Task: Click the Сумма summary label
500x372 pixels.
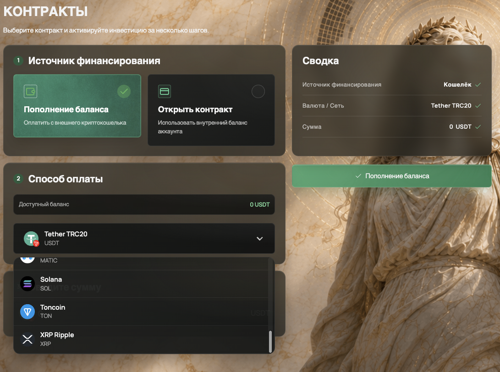Action: (x=312, y=127)
